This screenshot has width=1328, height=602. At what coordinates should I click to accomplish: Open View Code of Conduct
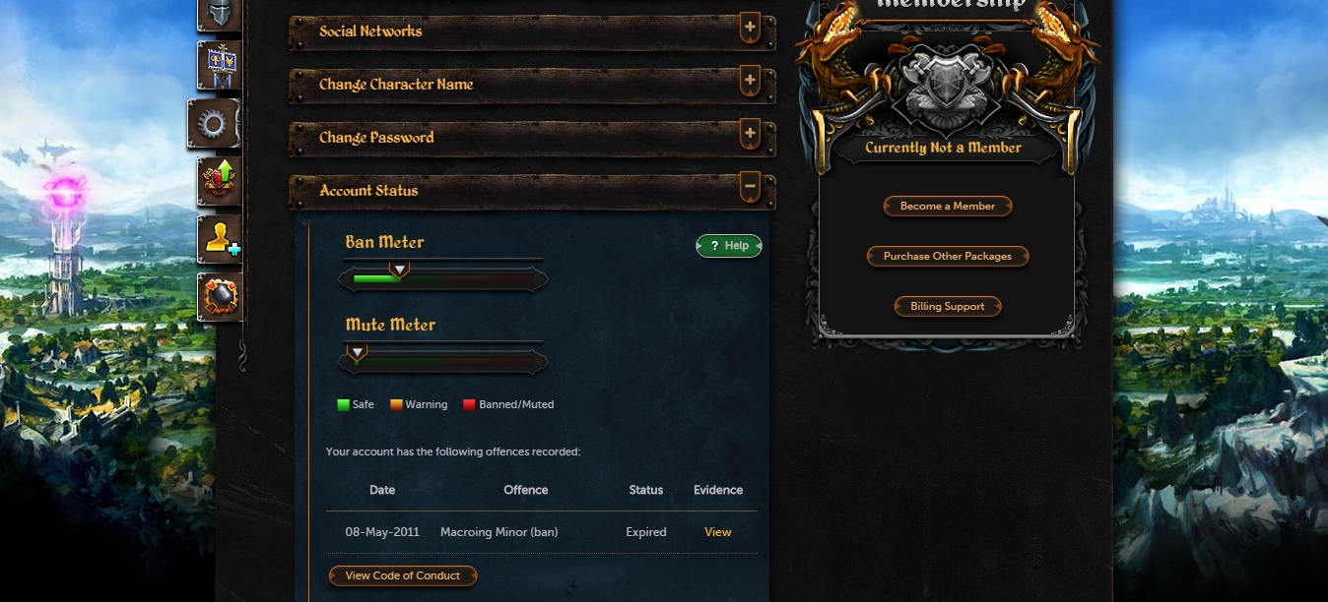click(403, 576)
